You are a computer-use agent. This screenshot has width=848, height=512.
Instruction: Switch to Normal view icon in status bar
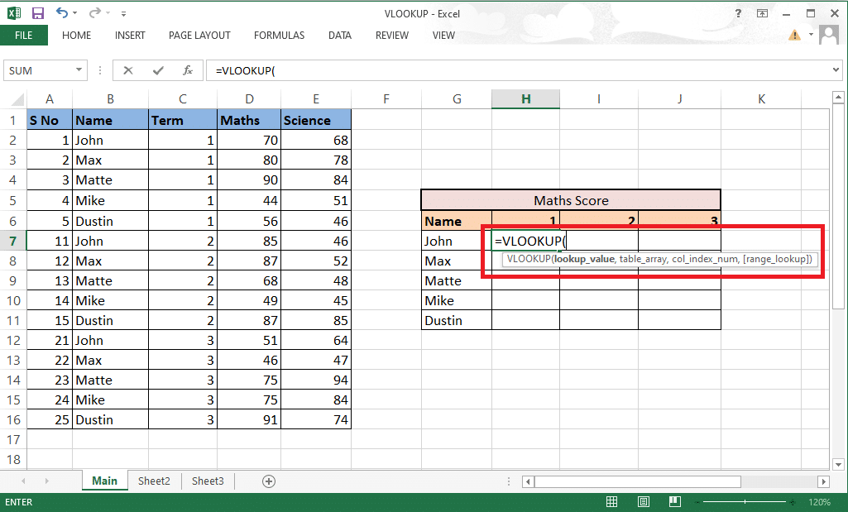coord(611,502)
